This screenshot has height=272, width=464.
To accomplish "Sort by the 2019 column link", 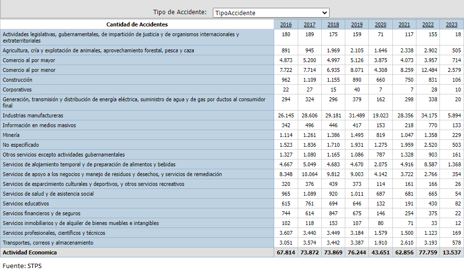I will pos(357,24).
